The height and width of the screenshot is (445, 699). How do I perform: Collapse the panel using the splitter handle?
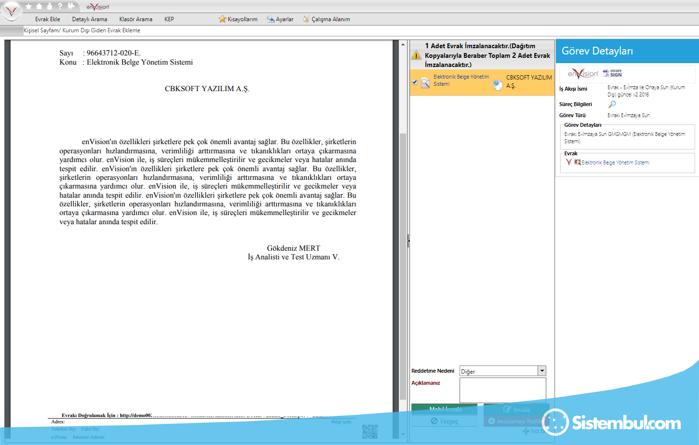[x=408, y=241]
